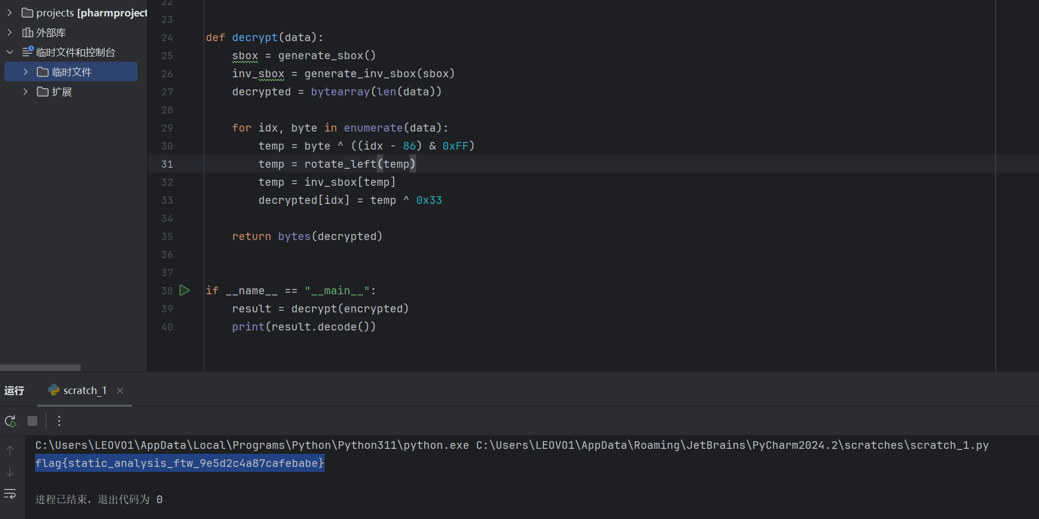Expand the projects folder node
1039x519 pixels.
(x=9, y=13)
